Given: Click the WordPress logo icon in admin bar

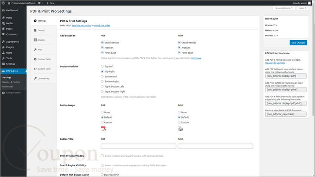Looking at the screenshot, I should point(3,3).
